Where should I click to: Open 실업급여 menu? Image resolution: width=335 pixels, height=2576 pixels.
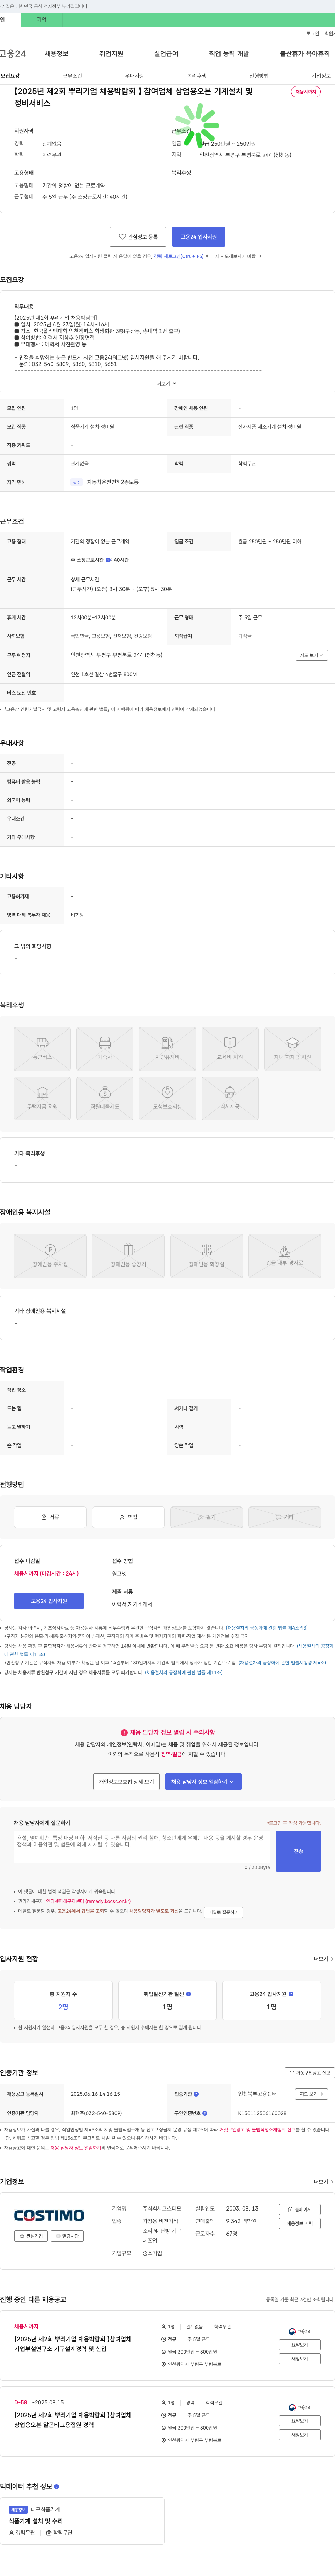pos(166,54)
